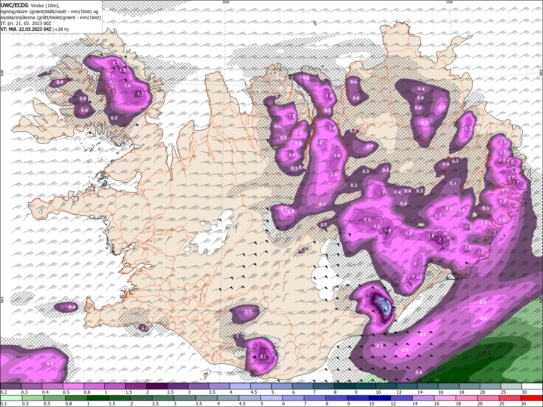Click the 'rigning/skúrir' legend description line
This screenshot has height=407, width=543.
click(50, 11)
